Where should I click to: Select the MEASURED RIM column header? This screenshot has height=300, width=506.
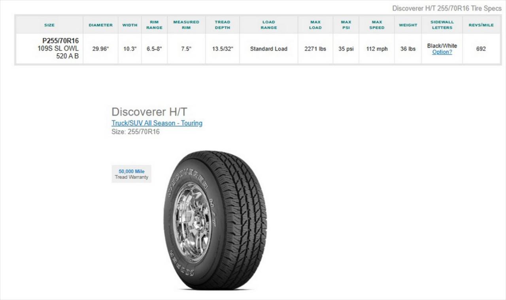186,25
